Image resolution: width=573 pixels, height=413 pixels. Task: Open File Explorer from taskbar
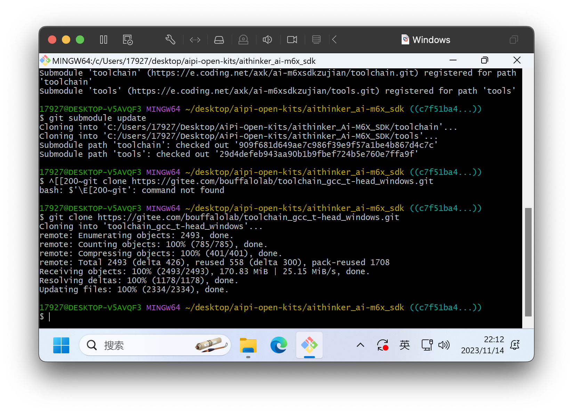coord(248,345)
